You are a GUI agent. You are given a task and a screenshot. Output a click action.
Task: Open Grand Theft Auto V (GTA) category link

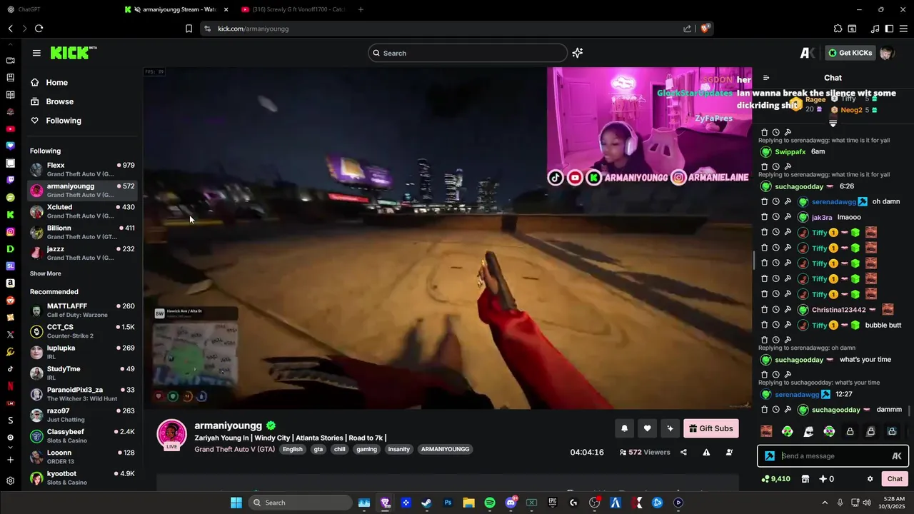point(234,449)
